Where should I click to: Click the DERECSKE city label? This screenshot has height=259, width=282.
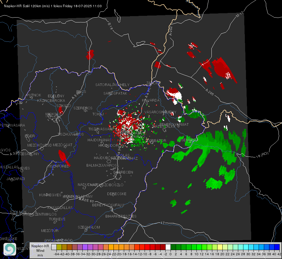pyautogui.click(x=117, y=194)
